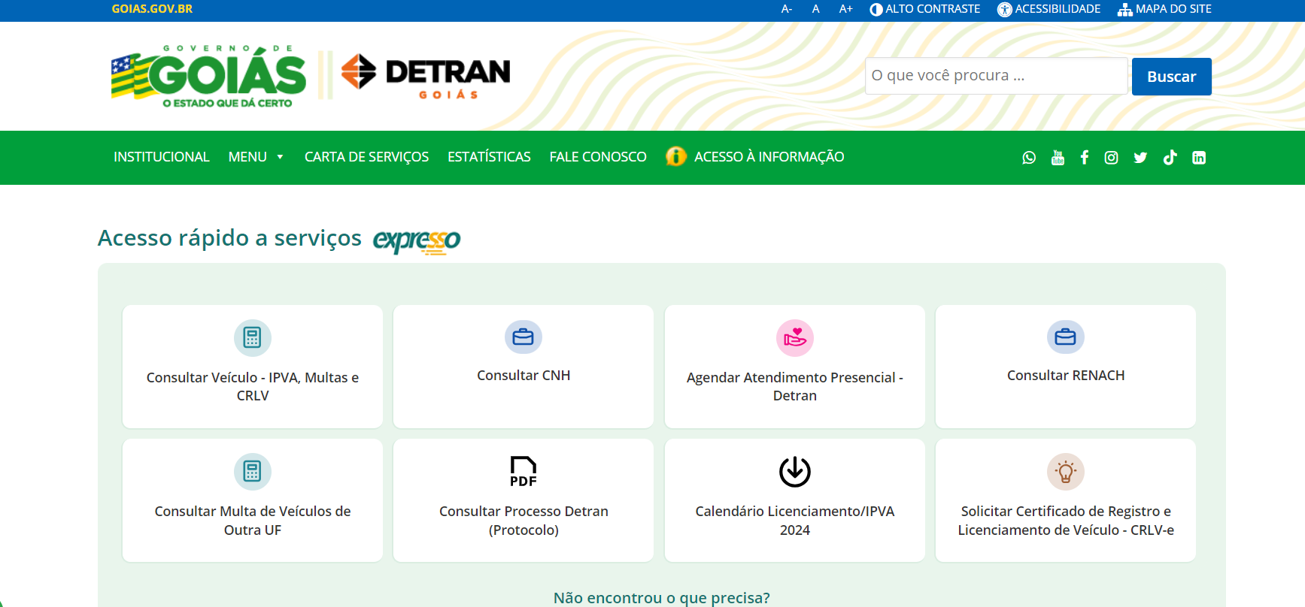Open Consultar CNH service card
The height and width of the screenshot is (607, 1305).
click(524, 367)
